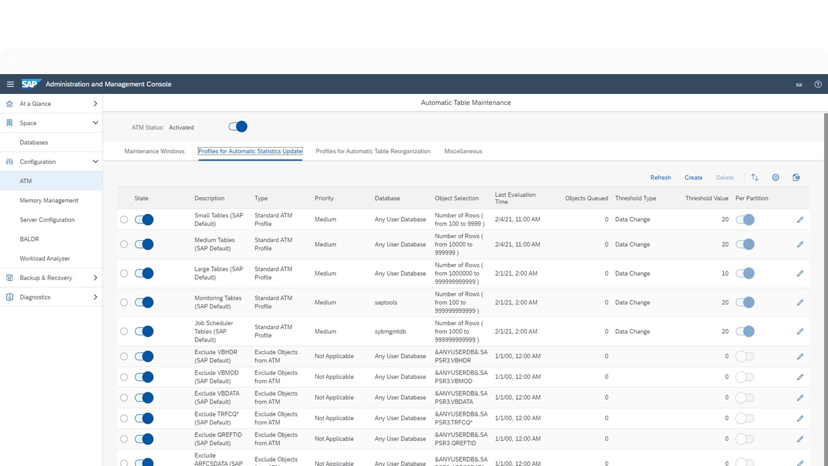The image size is (828, 466).
Task: Open Profiles for Automatic Table Reorganization tab
Action: [373, 151]
